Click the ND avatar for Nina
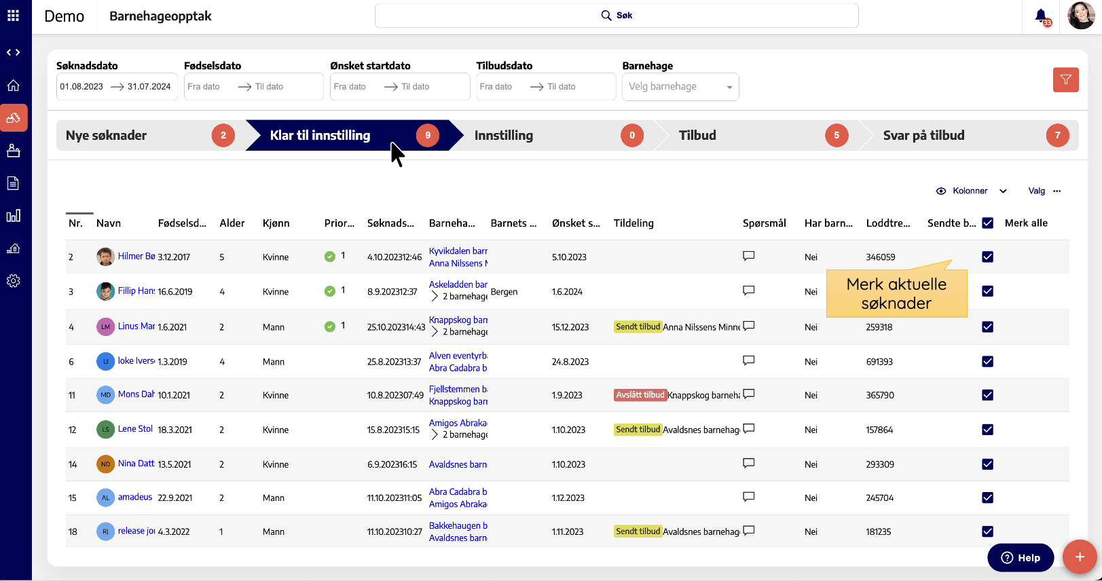1102x581 pixels. coord(105,464)
